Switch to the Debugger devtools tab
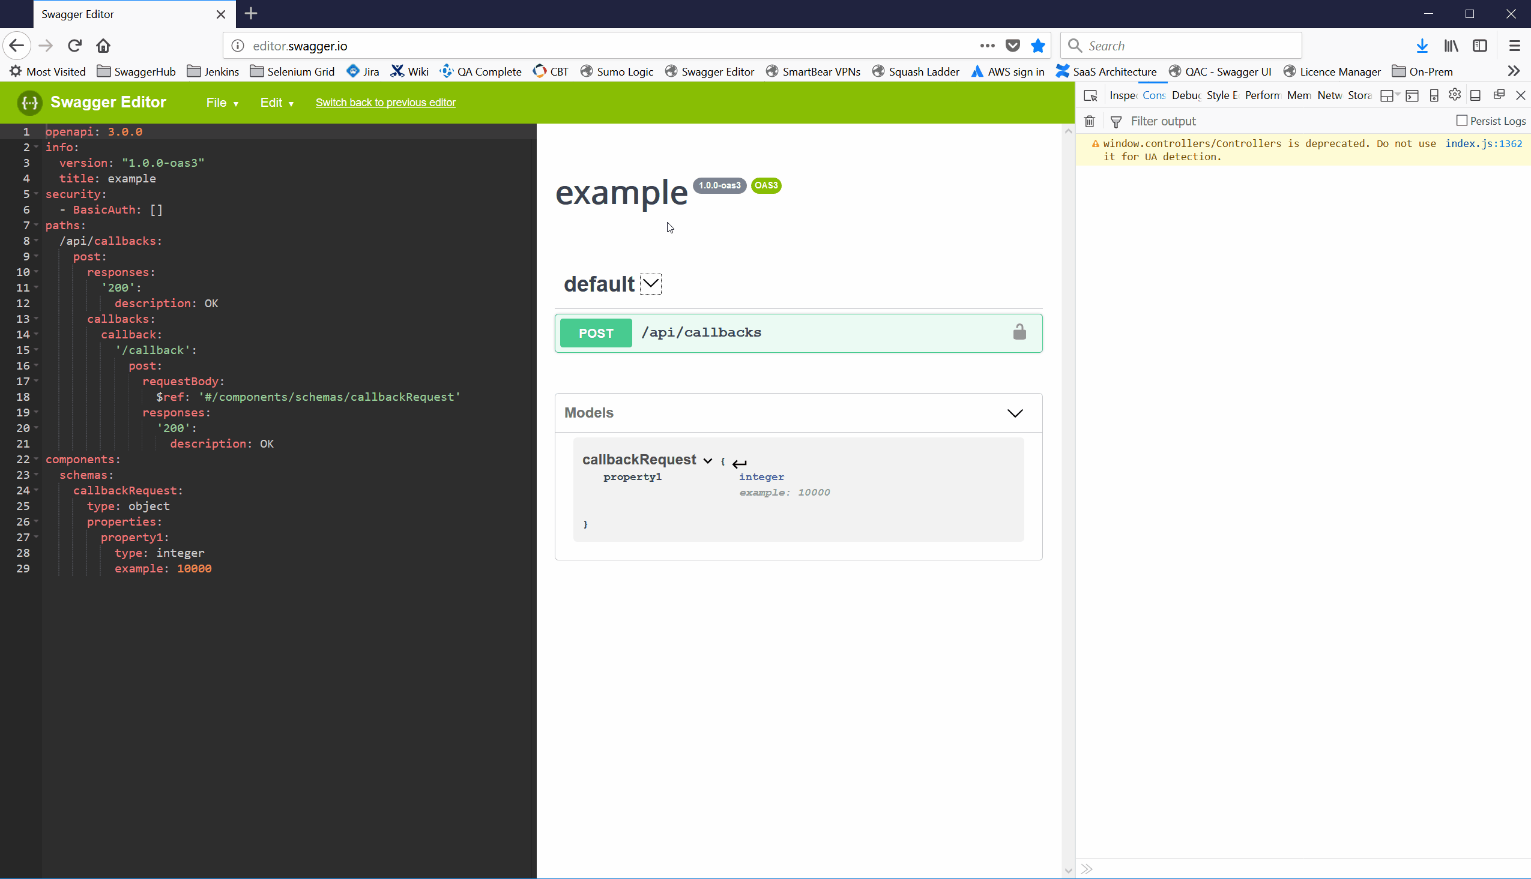Screen dimensions: 1531x879 point(1186,95)
